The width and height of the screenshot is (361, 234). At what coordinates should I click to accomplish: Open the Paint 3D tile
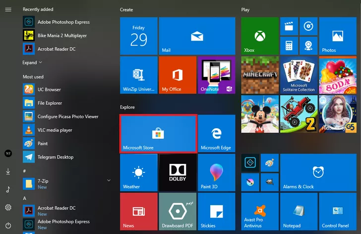coord(216,172)
